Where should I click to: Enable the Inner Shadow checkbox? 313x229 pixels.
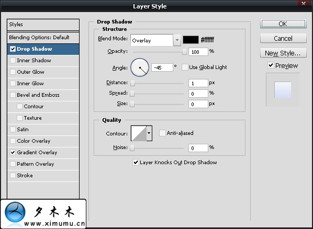click(x=13, y=61)
